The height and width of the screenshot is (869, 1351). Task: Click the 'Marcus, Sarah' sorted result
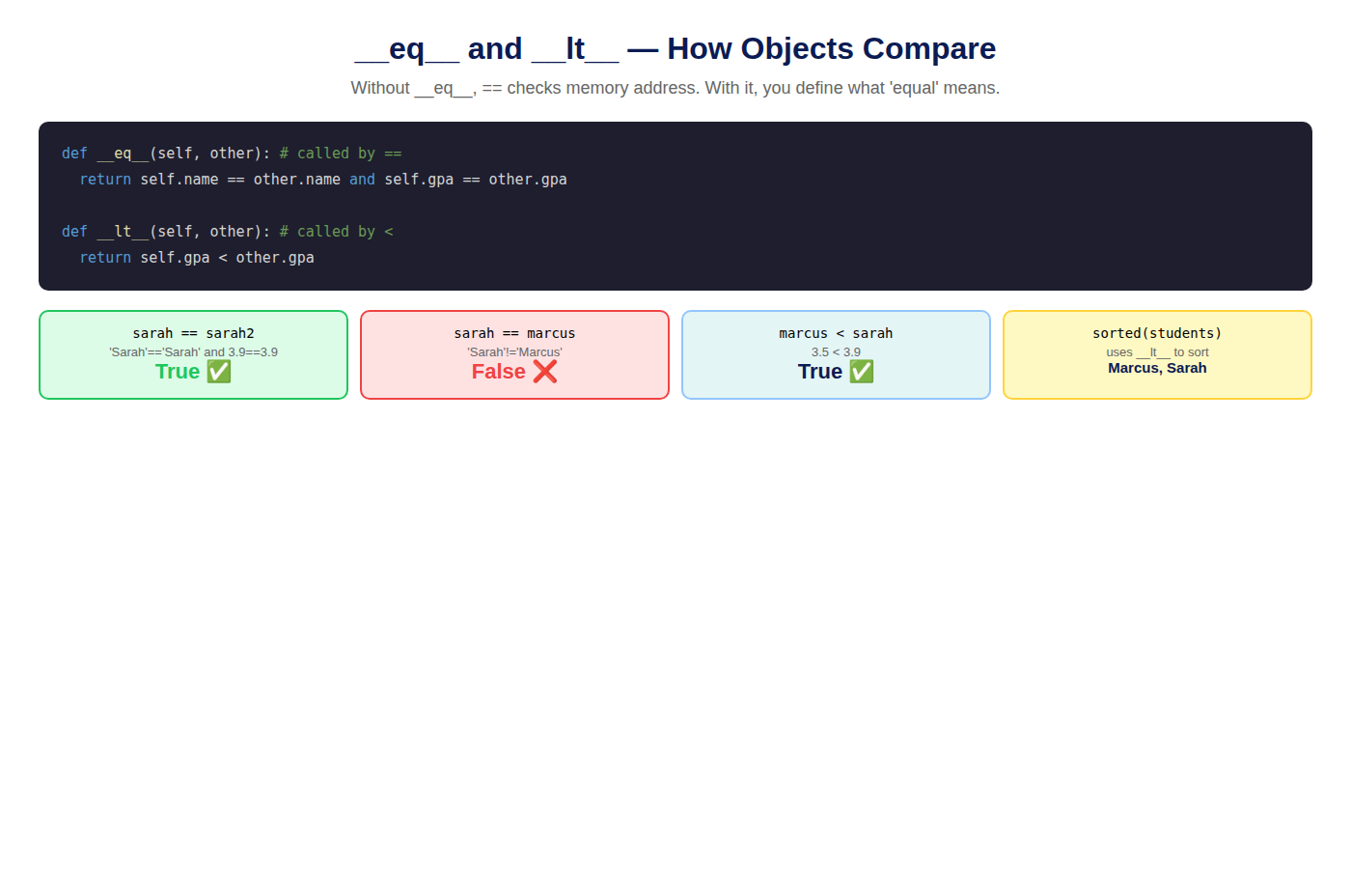(1157, 368)
